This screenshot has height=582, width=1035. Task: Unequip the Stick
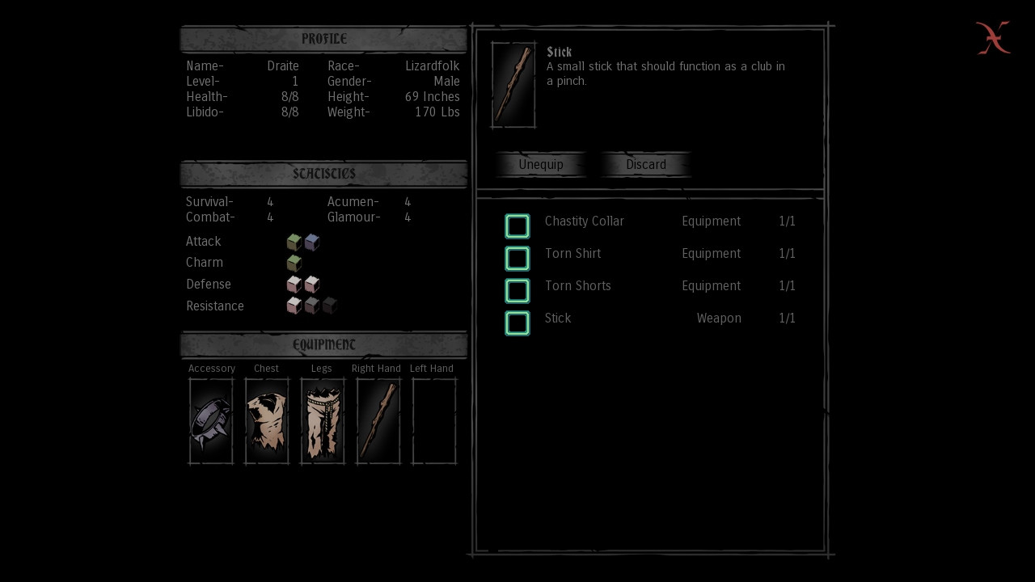pyautogui.click(x=541, y=164)
